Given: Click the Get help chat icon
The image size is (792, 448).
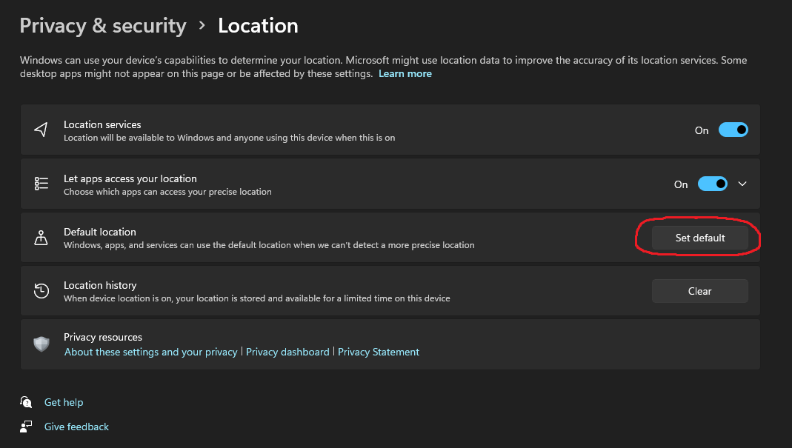Looking at the screenshot, I should 26,402.
